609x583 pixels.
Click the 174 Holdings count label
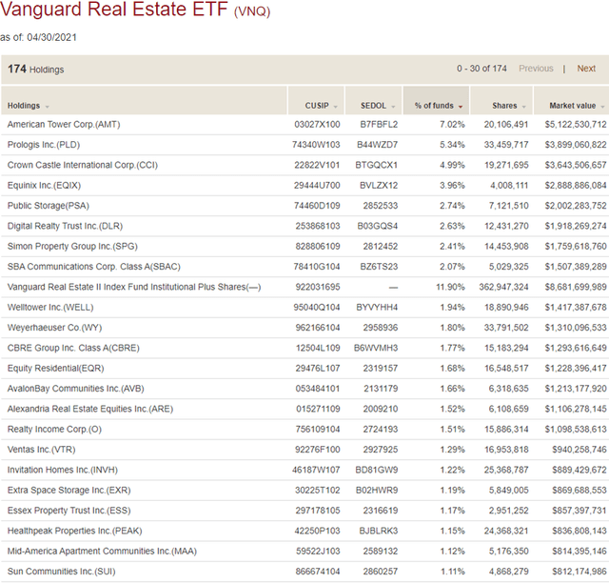coord(36,70)
